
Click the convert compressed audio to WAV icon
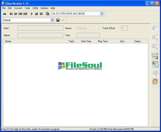point(155,64)
